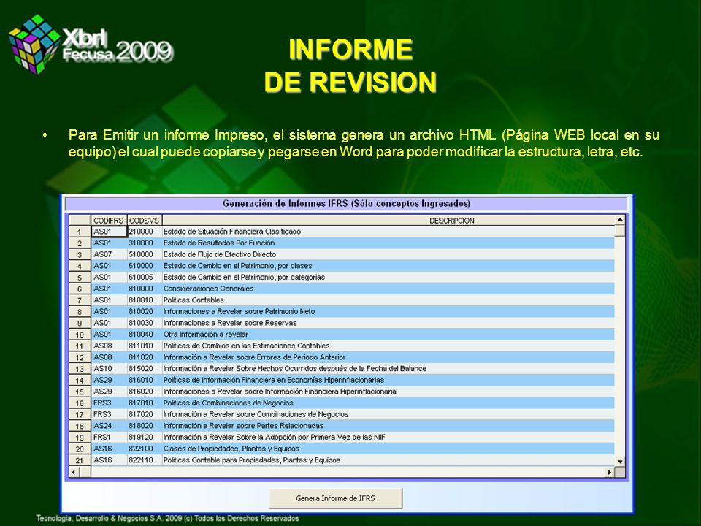Click the IAS01 cell in row 1
The height and width of the screenshot is (526, 701).
tap(109, 232)
